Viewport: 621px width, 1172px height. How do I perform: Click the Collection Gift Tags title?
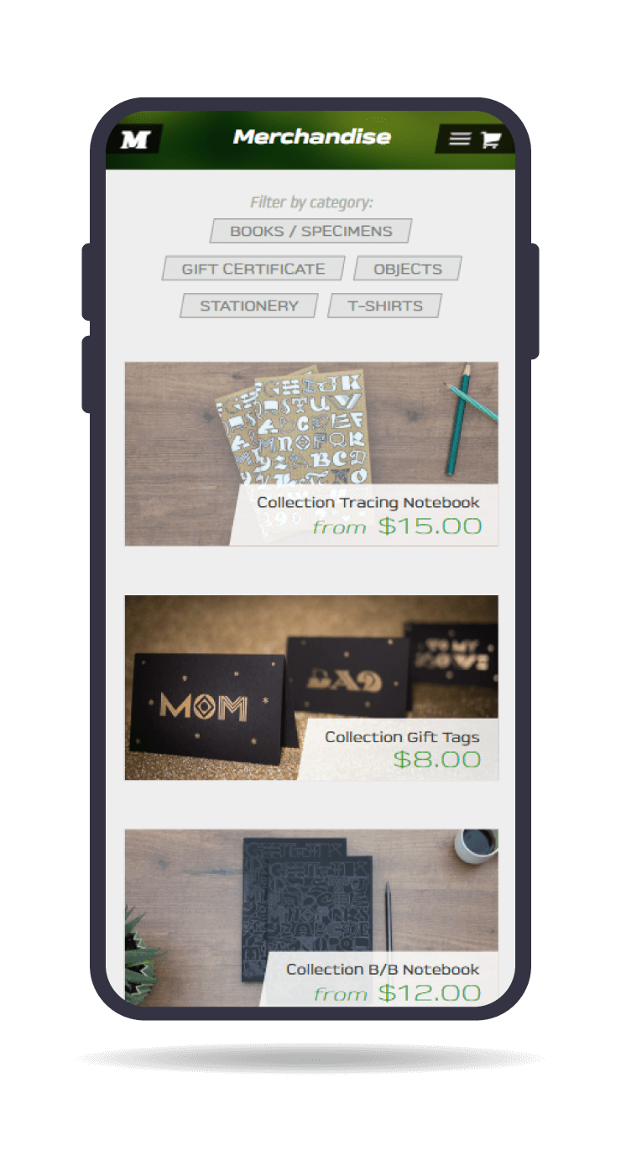point(402,737)
